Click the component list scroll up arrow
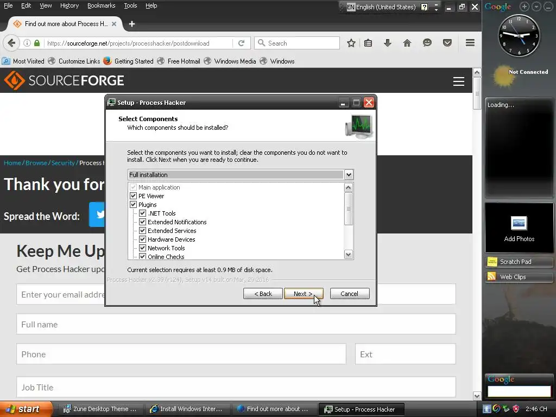The width and height of the screenshot is (556, 417). (x=348, y=187)
